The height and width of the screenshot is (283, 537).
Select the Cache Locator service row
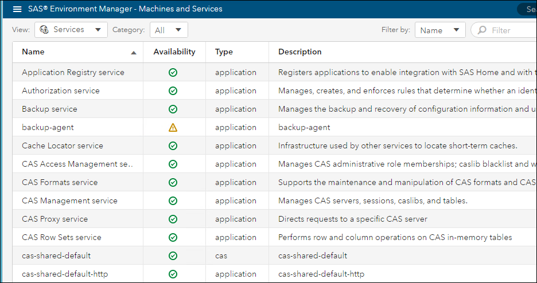click(x=63, y=146)
